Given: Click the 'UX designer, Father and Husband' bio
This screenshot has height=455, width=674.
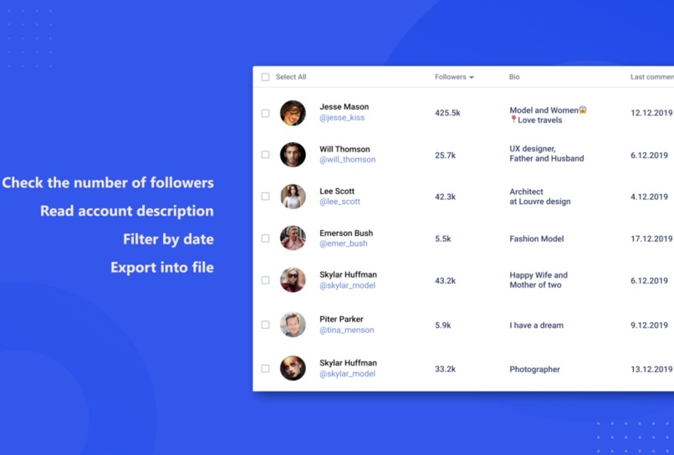Looking at the screenshot, I should [546, 154].
